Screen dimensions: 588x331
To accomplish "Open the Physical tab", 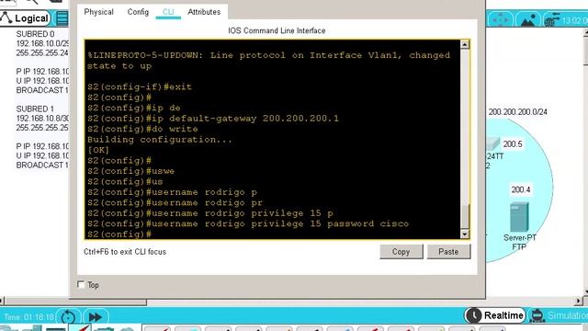I will point(98,12).
